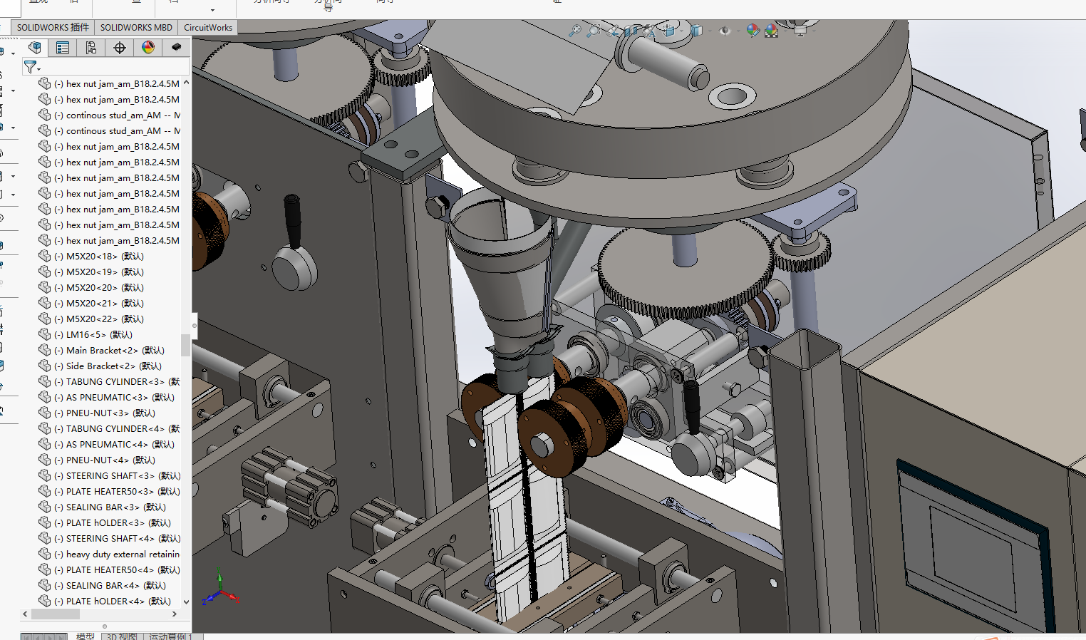Screen dimensions: 1086x640
Task: Open the ConfigurationManager tab icon
Action: pyautogui.click(x=91, y=48)
